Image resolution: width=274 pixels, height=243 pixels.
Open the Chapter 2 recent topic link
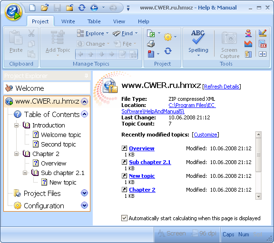(142, 190)
